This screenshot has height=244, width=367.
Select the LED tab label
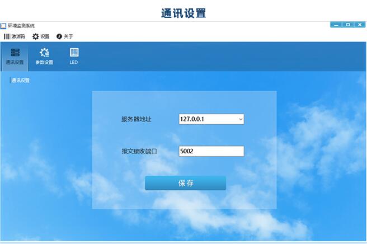coord(74,62)
